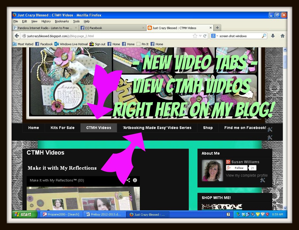Click the video share icon
Screen dimensions: 299x230
tap(128, 180)
